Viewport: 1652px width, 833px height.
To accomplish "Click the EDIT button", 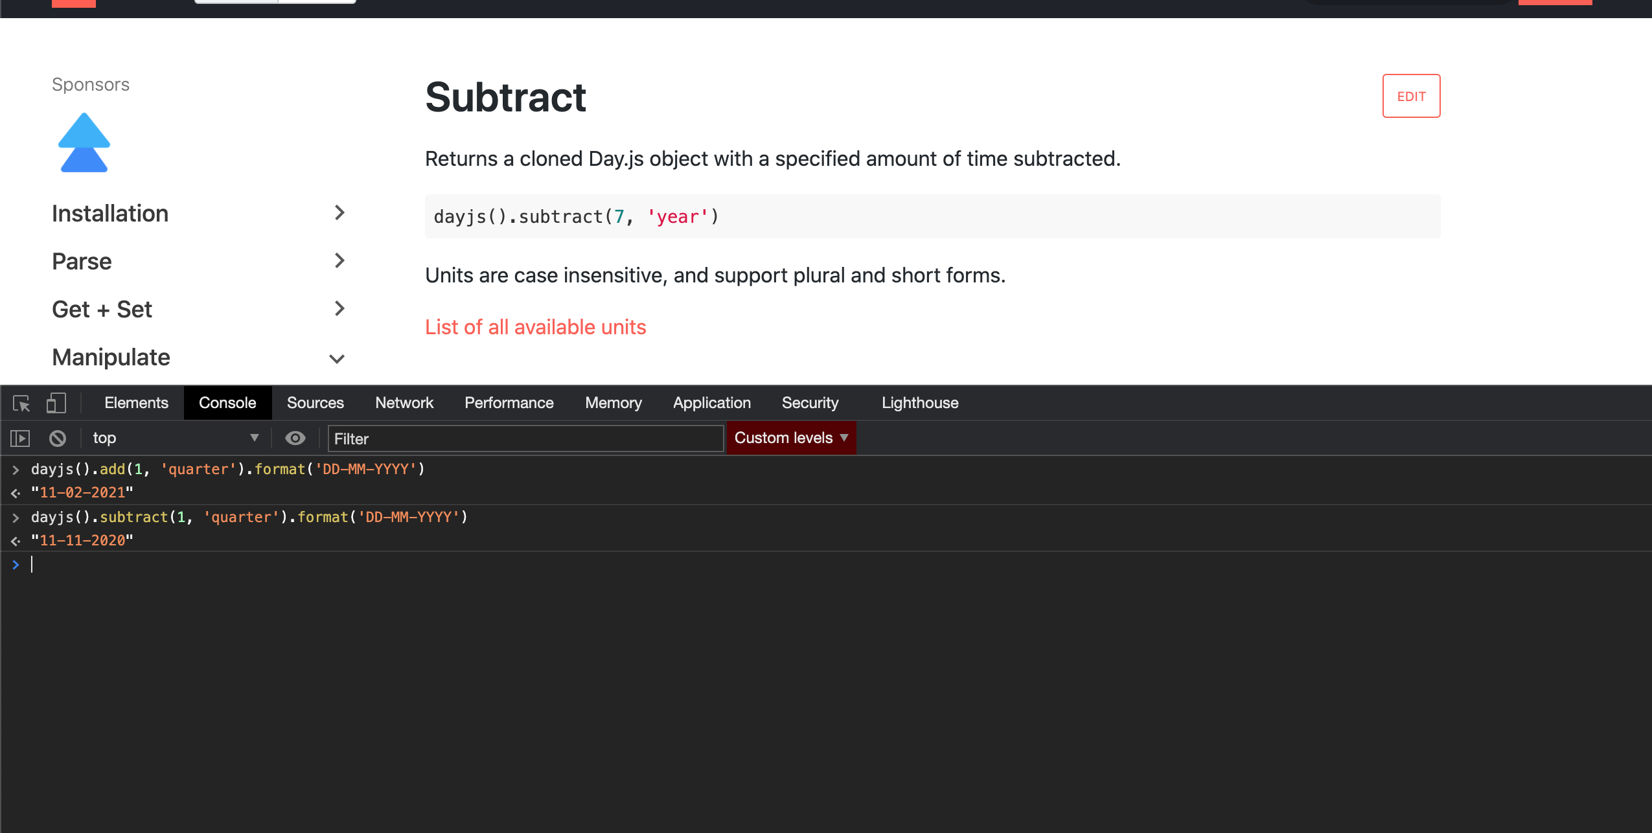I will click(1411, 96).
